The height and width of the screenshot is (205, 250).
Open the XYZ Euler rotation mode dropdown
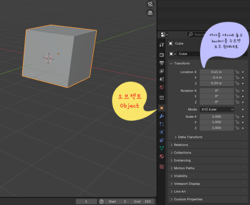[217, 109]
